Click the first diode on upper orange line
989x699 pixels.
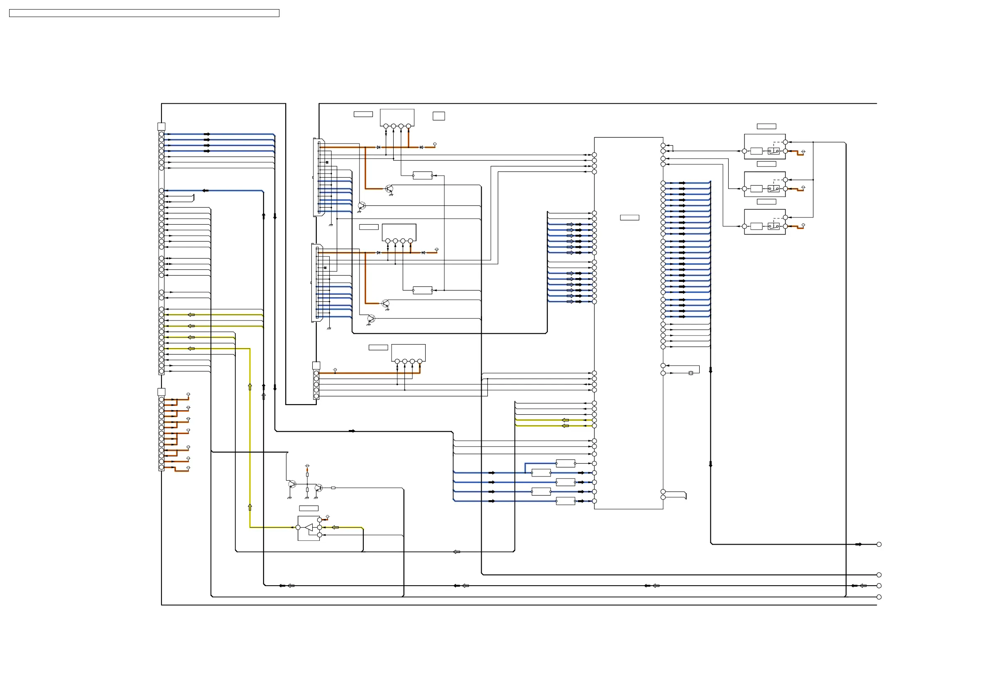tap(379, 147)
